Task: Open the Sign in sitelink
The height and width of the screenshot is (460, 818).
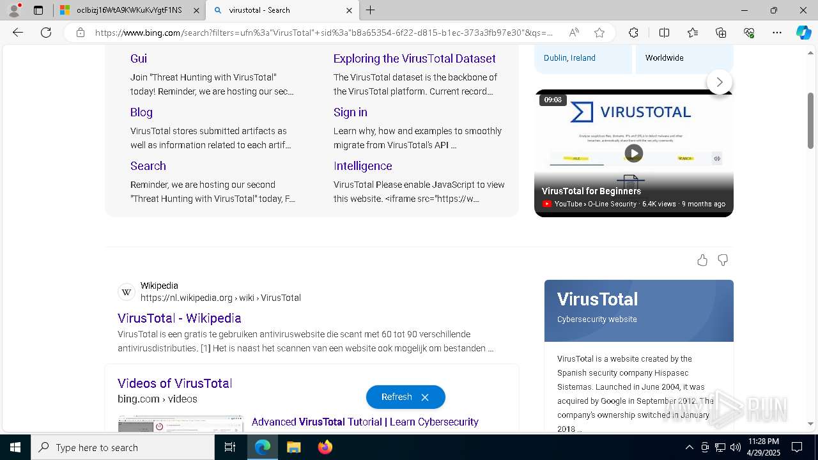Action: [350, 112]
